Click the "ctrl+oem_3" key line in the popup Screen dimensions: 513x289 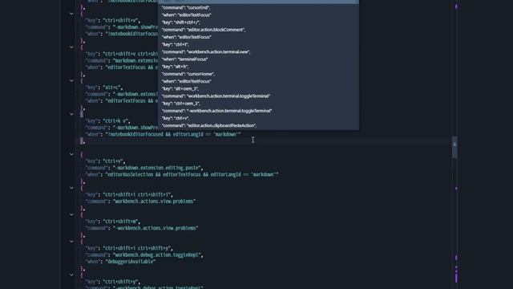point(181,104)
